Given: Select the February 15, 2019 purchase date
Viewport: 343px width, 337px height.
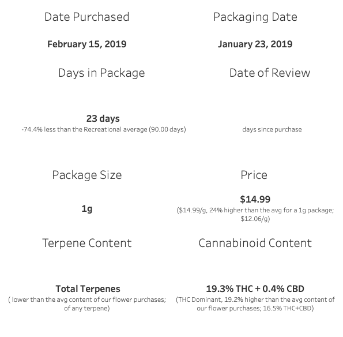Looking at the screenshot, I should (x=87, y=44).
